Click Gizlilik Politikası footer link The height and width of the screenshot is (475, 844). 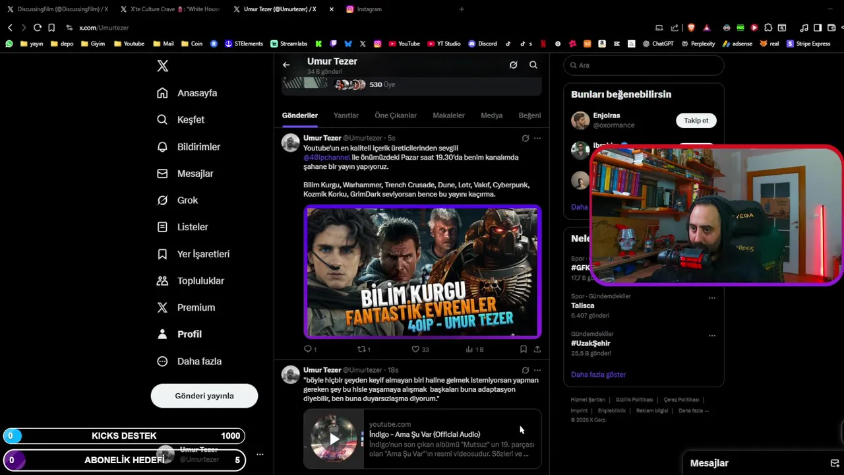pyautogui.click(x=634, y=400)
